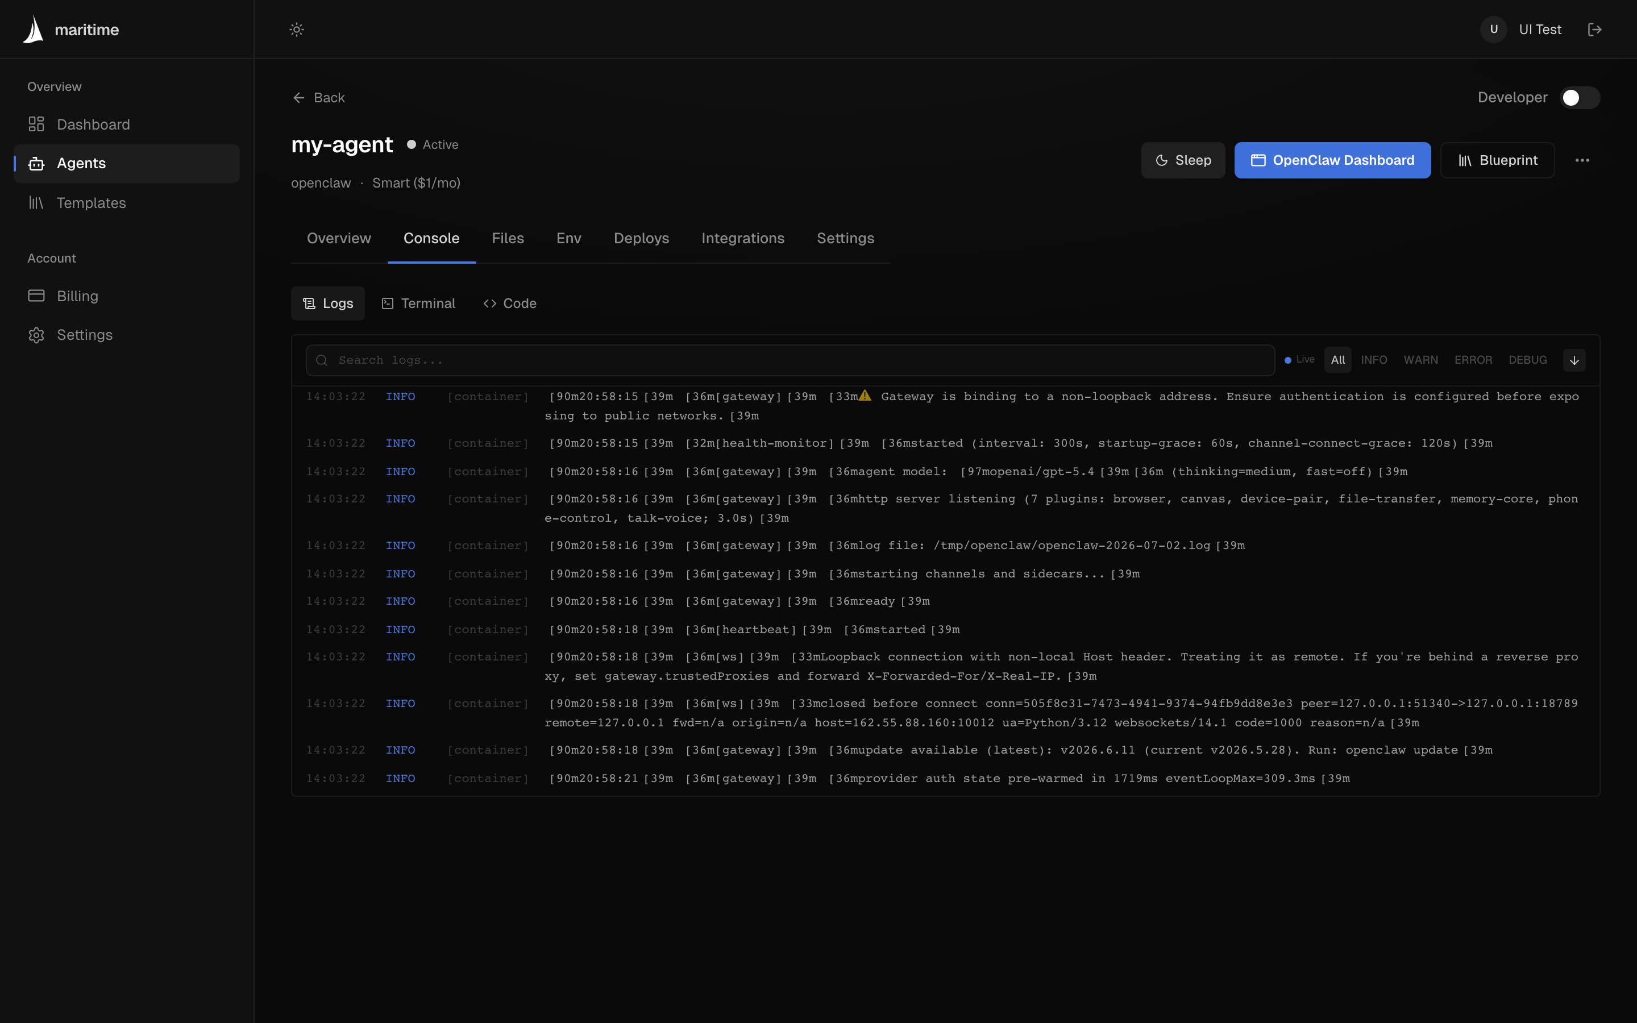Open Templates in the sidebar
Image resolution: width=1637 pixels, height=1023 pixels.
pos(127,203)
